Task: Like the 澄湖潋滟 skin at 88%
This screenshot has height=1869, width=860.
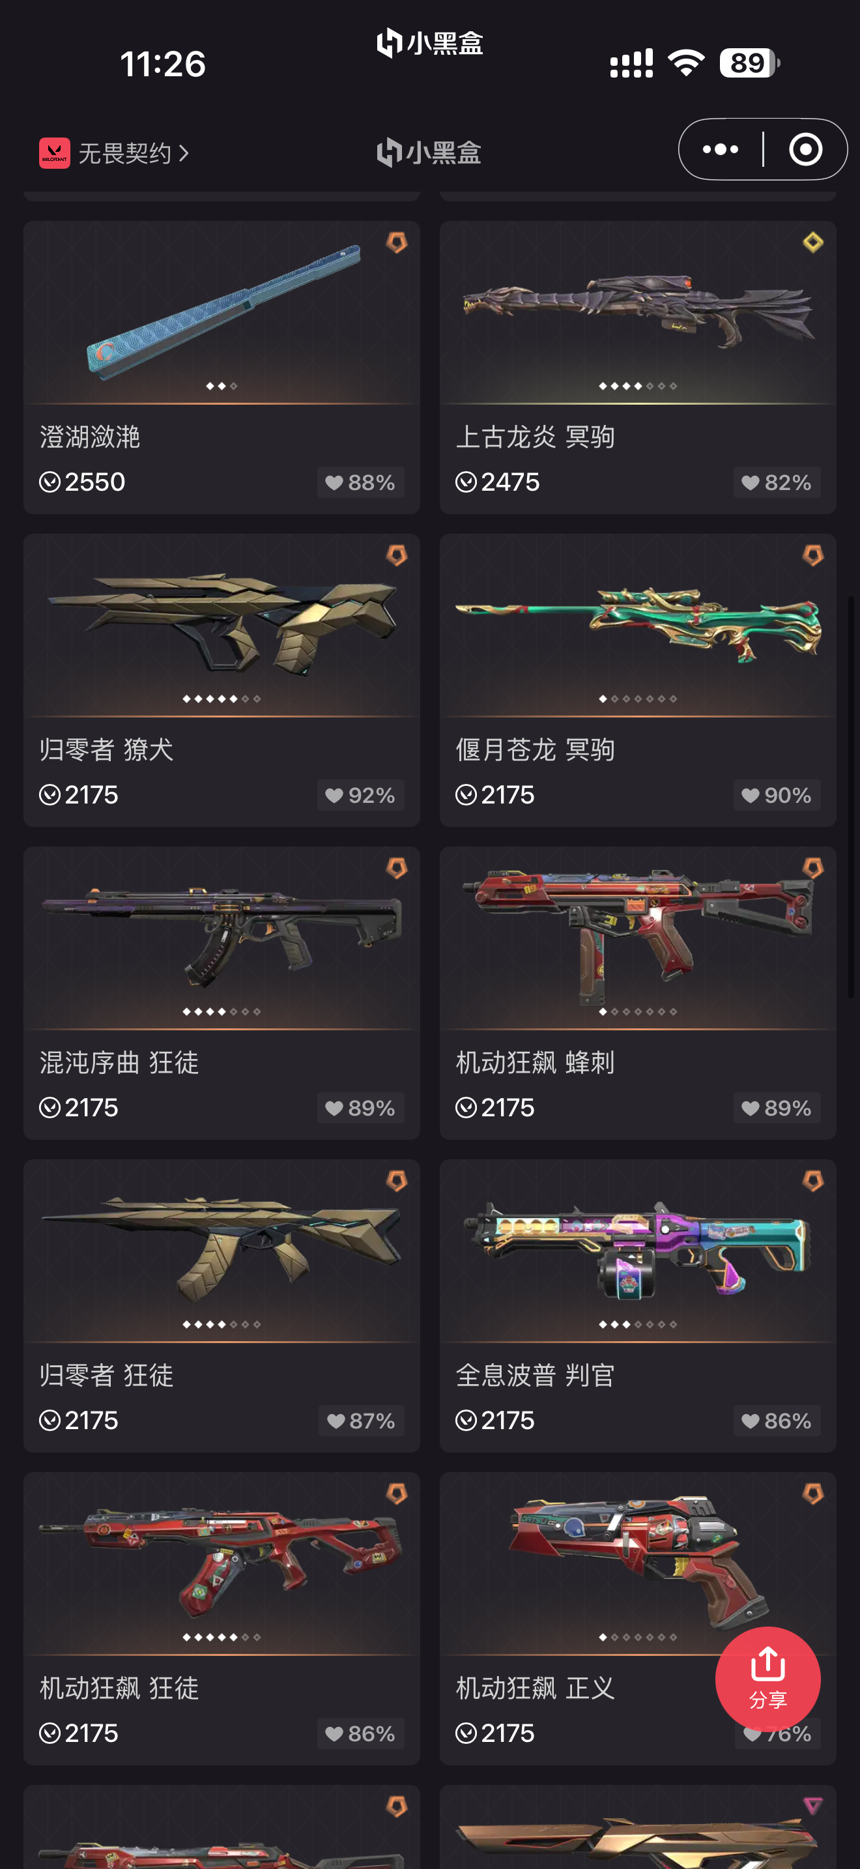Action: click(x=360, y=482)
